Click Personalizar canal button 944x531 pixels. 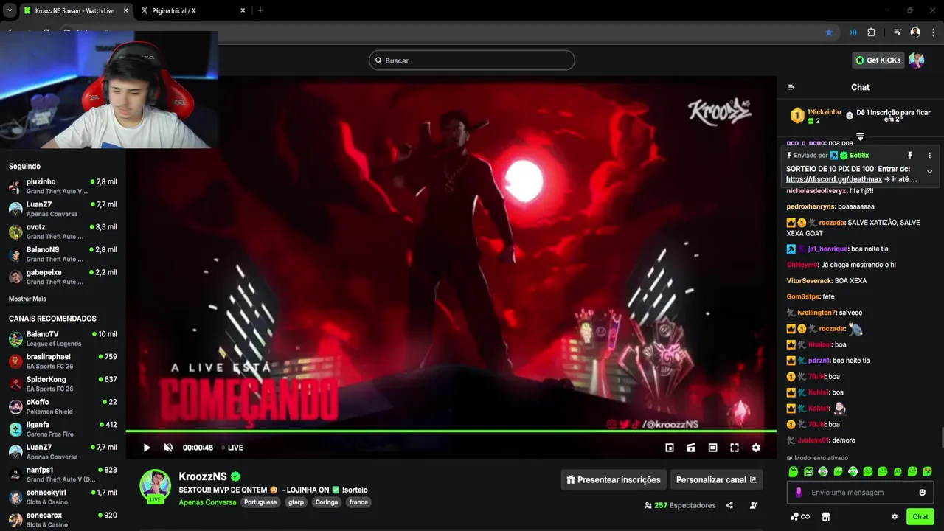click(x=716, y=479)
